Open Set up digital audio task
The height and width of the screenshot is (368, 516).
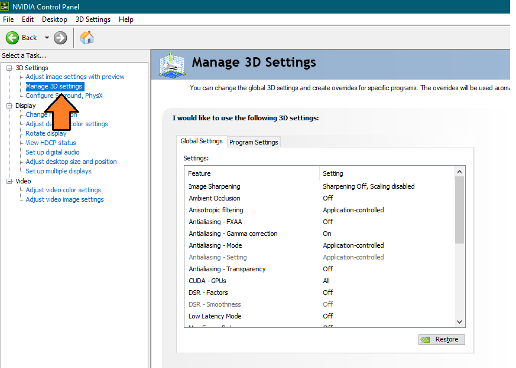[x=53, y=152]
